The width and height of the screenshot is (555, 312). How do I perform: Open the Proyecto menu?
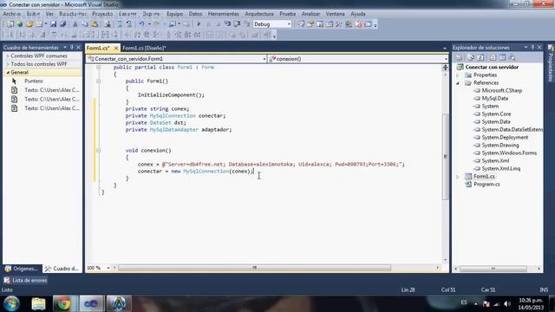coord(102,14)
